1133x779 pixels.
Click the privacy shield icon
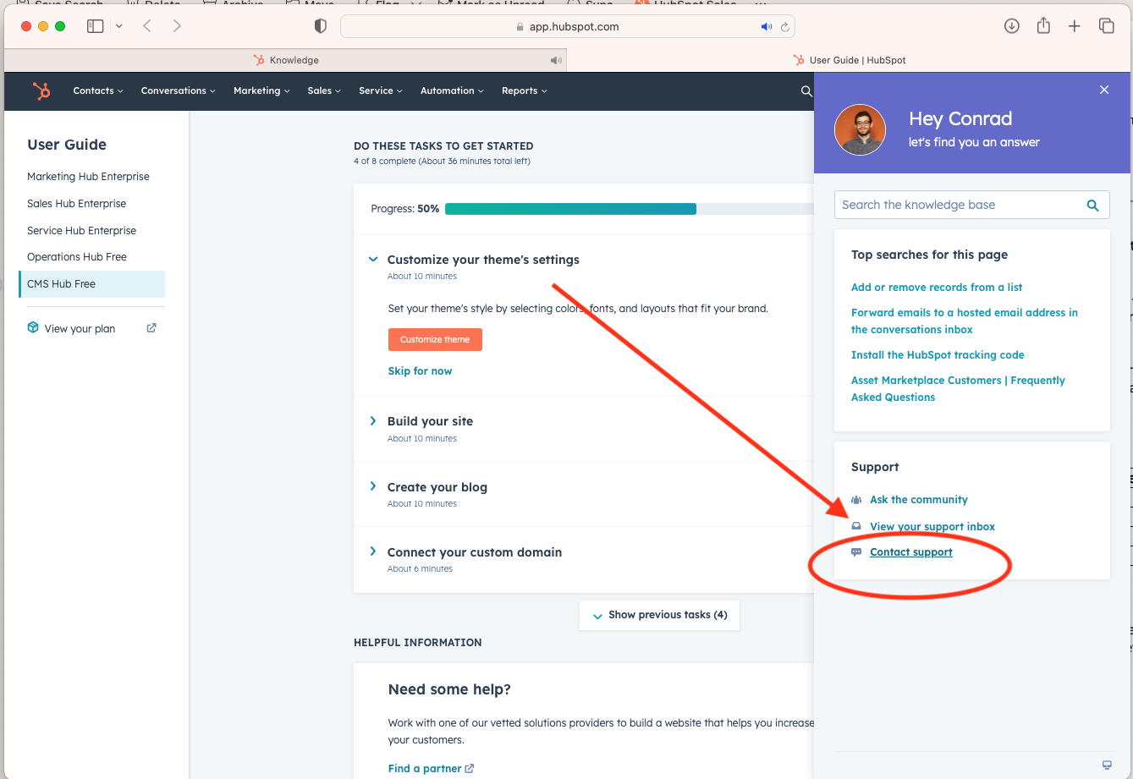coord(321,26)
